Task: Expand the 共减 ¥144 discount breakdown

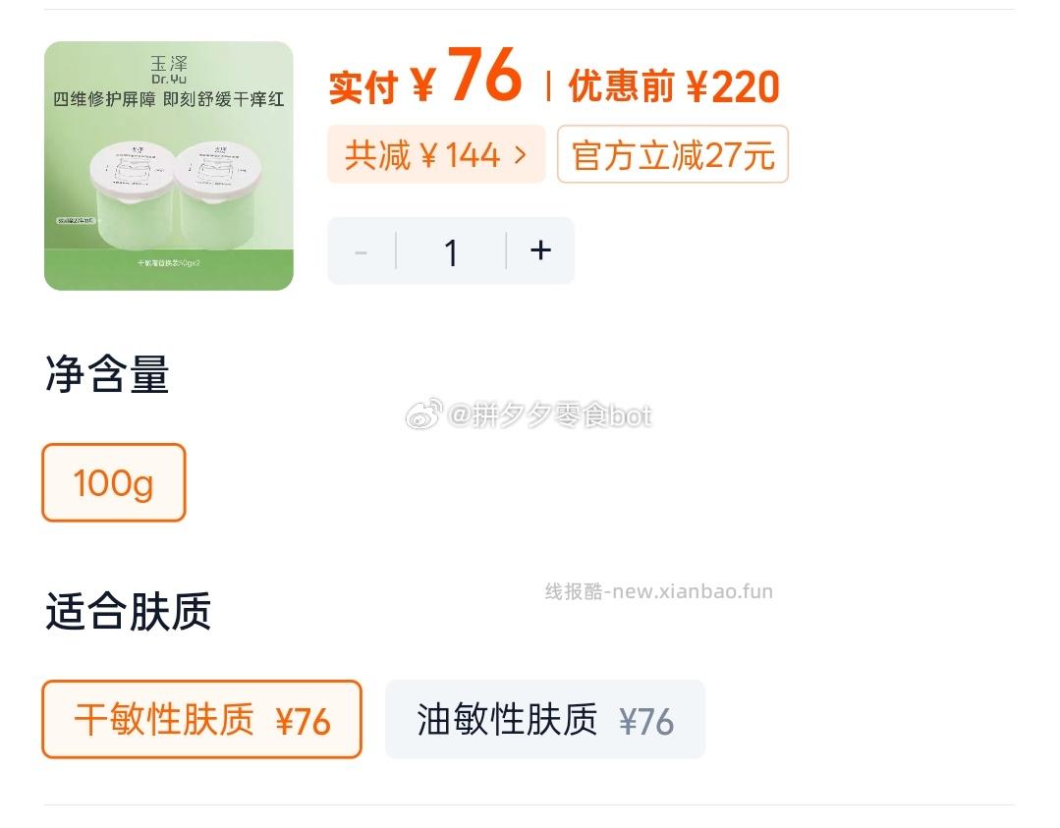Action: click(x=436, y=154)
